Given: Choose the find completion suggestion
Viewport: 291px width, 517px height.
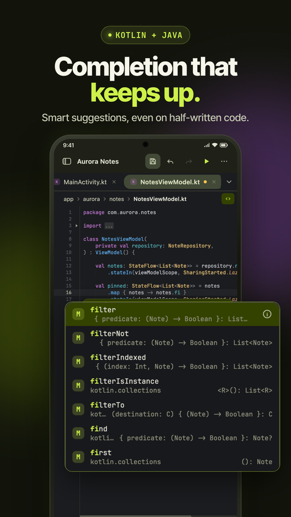Looking at the screenshot, I should coord(172,433).
